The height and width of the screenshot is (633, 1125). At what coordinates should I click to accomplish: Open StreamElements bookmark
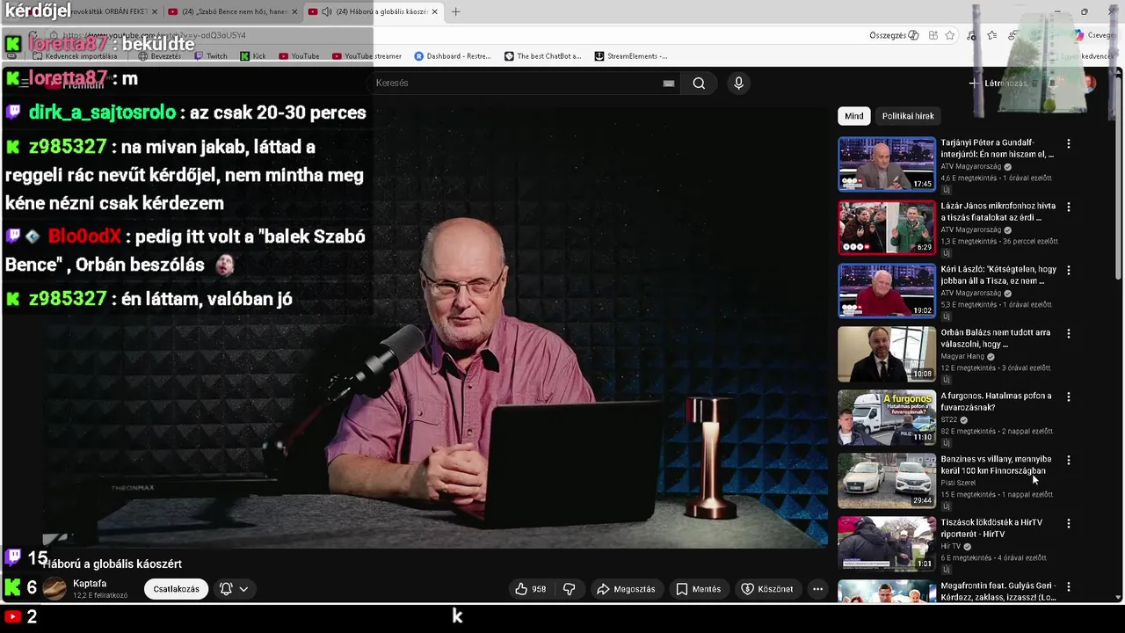tap(631, 56)
